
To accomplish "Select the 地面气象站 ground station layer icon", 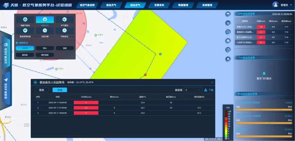I will tap(25, 20).
